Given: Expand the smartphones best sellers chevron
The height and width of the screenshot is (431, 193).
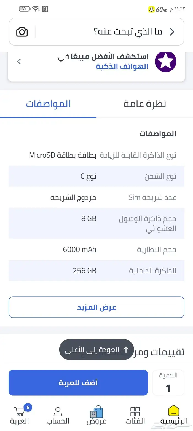Looking at the screenshot, I should [x=19, y=61].
